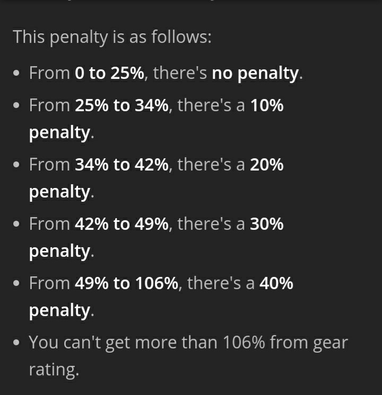Select the bold "25% to 34%" range
This screenshot has height=395, width=382.
[121, 106]
